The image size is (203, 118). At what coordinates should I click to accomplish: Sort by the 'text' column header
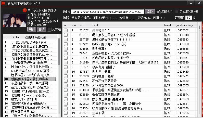(x=95, y=25)
